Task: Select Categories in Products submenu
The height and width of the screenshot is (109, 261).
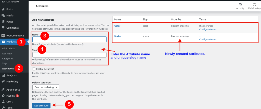Action: [8, 58]
